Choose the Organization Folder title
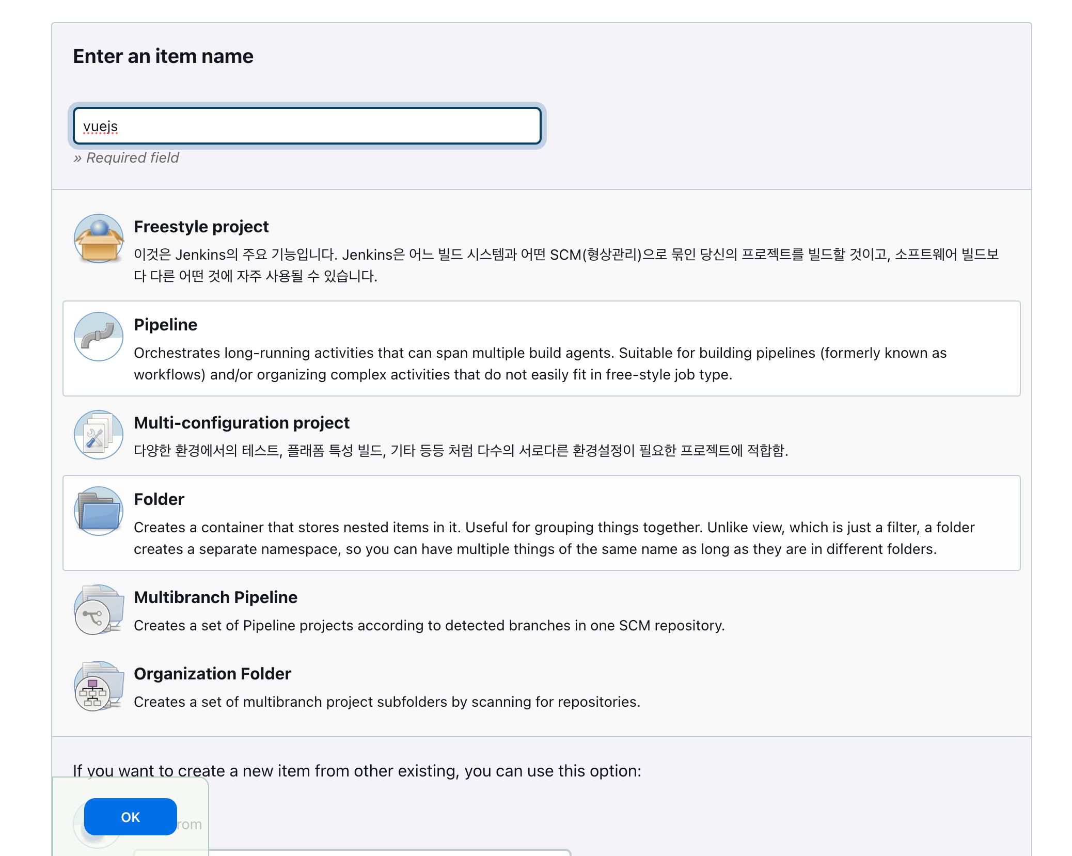 click(x=212, y=674)
